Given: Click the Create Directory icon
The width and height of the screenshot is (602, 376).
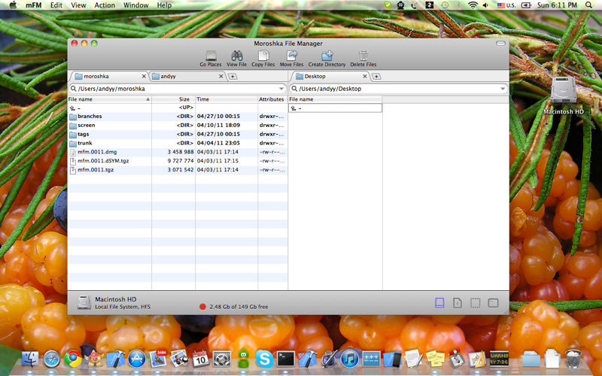Looking at the screenshot, I should point(327,56).
